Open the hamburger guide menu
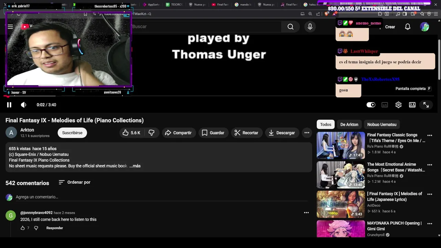This screenshot has width=441, height=248. pyautogui.click(x=10, y=27)
